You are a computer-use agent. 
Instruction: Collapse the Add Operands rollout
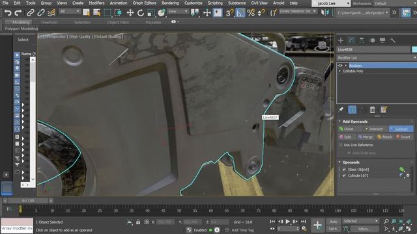point(339,122)
